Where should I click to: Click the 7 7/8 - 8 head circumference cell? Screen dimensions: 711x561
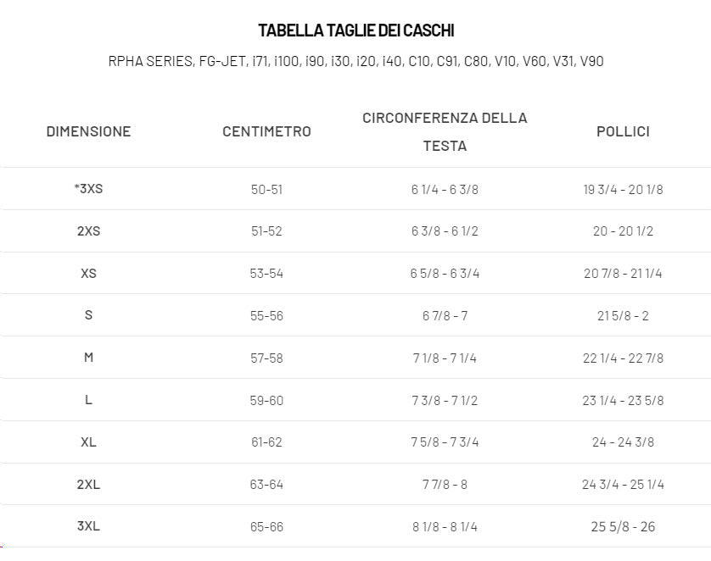[445, 485]
